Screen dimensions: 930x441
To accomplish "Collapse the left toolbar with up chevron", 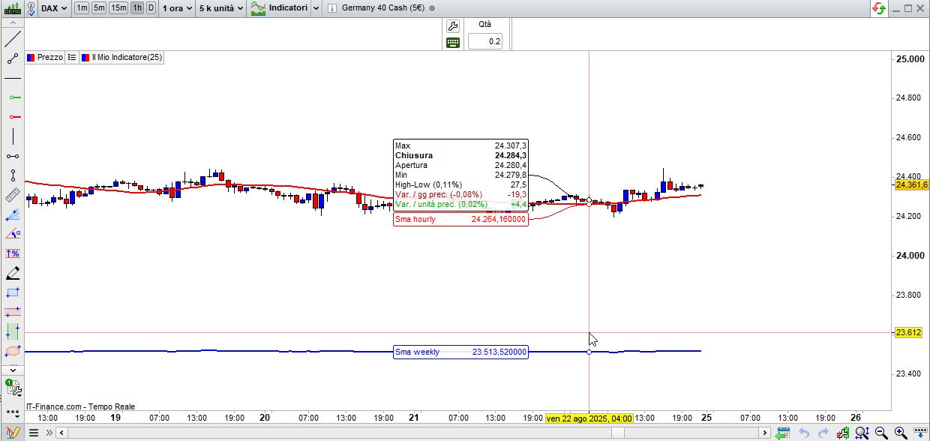I will coord(13,22).
